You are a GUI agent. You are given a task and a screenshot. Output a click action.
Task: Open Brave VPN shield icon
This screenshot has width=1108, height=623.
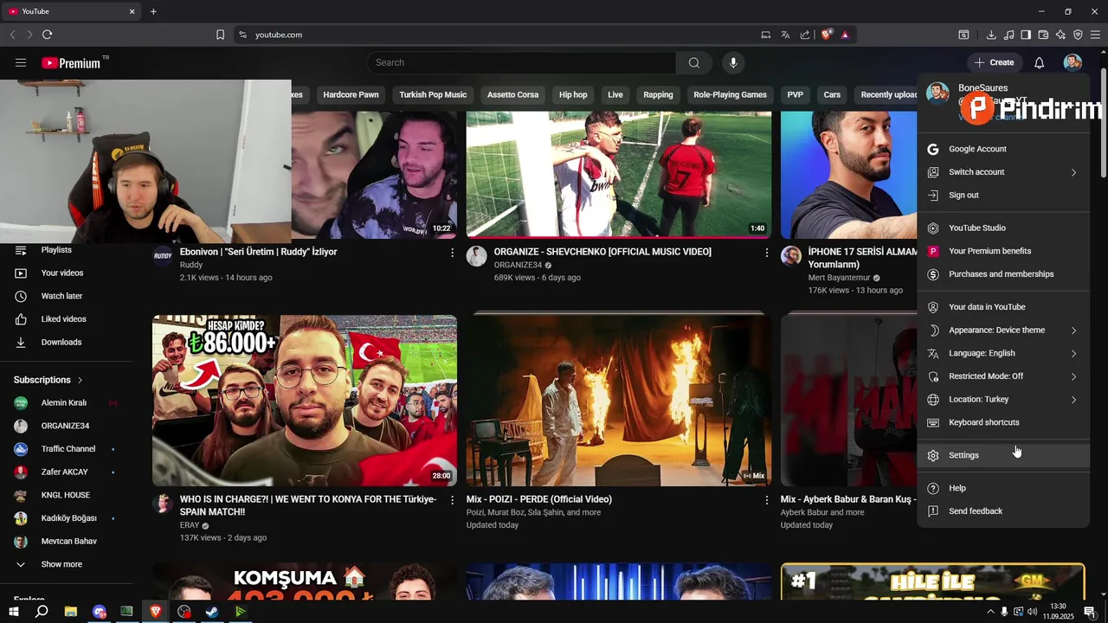click(x=1078, y=35)
